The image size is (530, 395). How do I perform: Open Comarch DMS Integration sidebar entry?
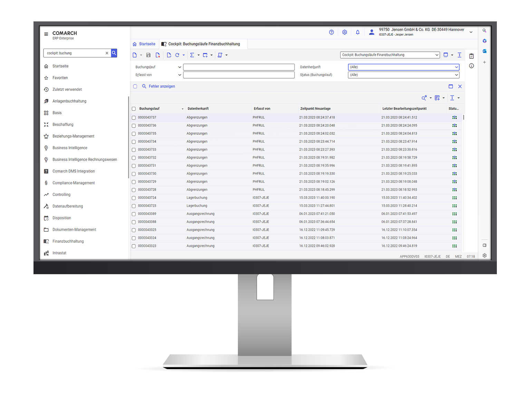point(74,172)
